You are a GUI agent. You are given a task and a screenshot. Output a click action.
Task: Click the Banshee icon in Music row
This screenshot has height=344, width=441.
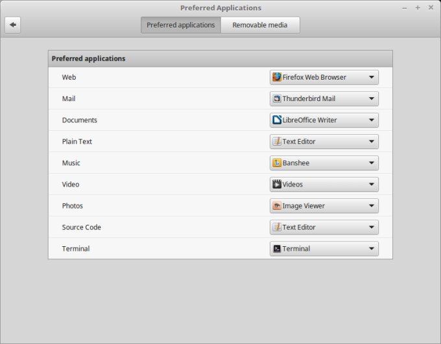[277, 163]
